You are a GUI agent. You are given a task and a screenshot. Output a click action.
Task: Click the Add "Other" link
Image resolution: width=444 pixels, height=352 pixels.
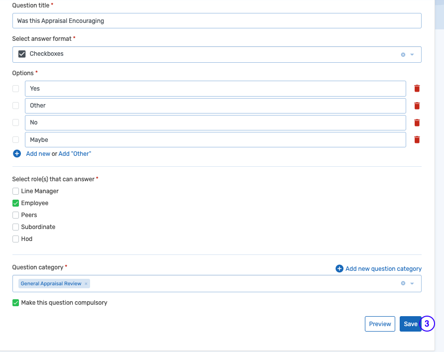click(75, 154)
